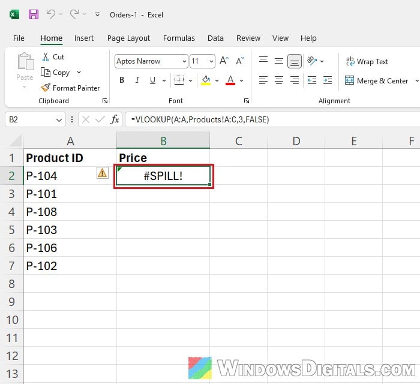This screenshot has height=384, width=420.
Task: Toggle Bold formatting
Action: (122, 80)
